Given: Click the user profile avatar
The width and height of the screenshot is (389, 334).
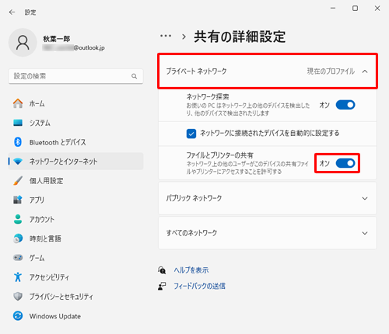Looking at the screenshot, I should click(x=23, y=43).
